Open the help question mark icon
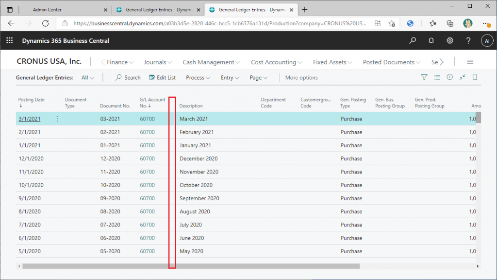This screenshot has width=497, height=280. (468, 41)
